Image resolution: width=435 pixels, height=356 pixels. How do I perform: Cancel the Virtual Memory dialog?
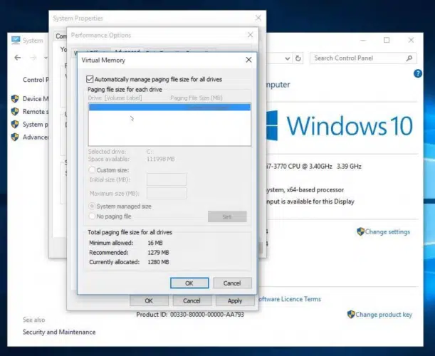coord(232,283)
